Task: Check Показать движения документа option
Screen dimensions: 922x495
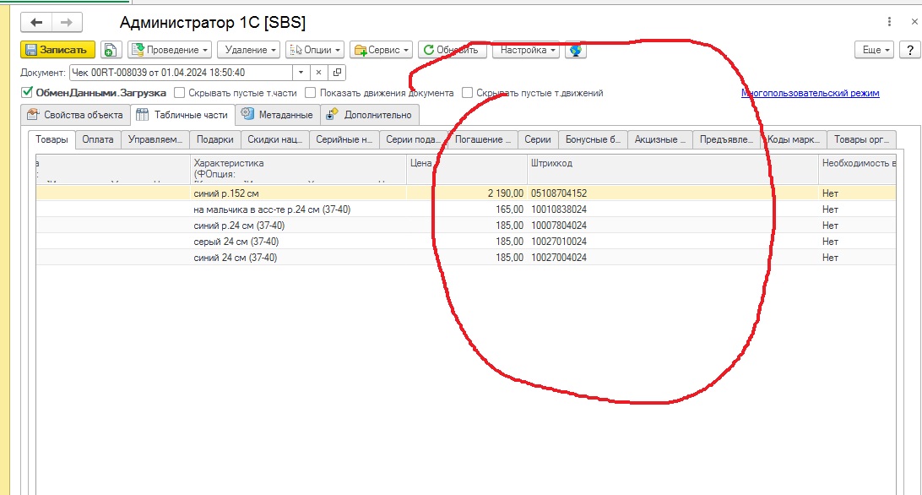Action: pos(311,93)
